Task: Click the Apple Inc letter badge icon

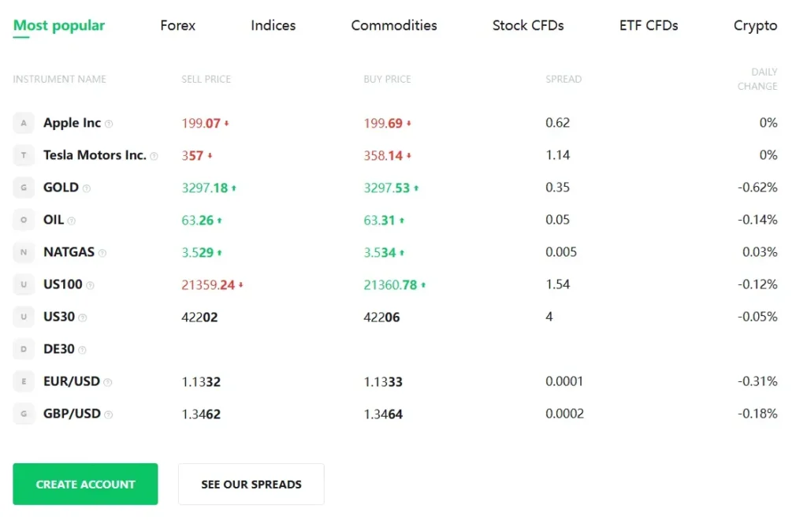Action: click(24, 123)
